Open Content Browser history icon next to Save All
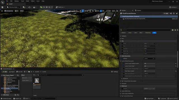179x100 pixels. (x=25, y=72)
